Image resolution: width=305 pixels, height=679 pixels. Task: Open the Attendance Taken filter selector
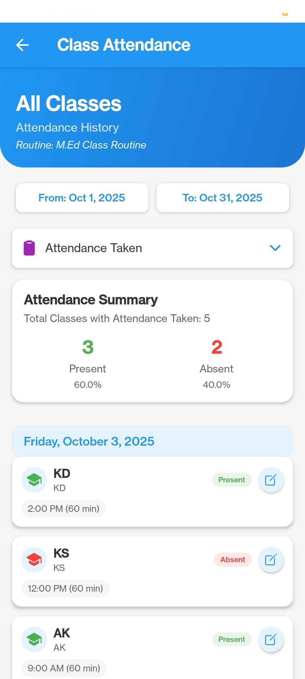tap(152, 248)
